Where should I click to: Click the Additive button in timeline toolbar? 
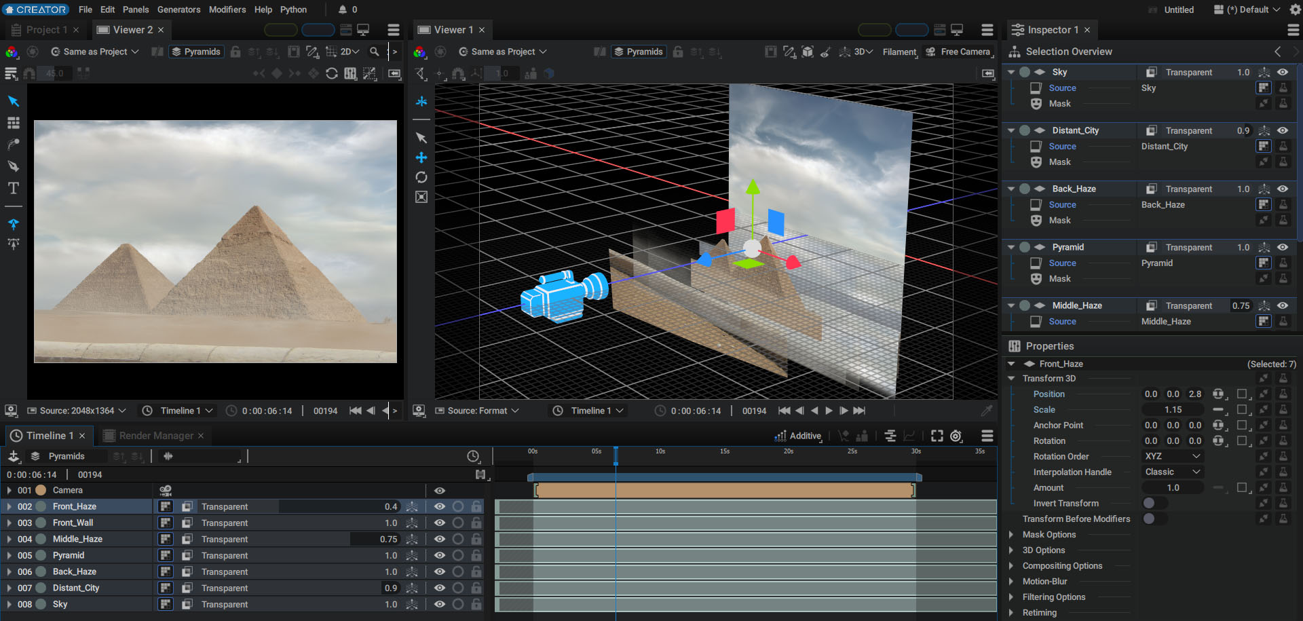point(798,436)
